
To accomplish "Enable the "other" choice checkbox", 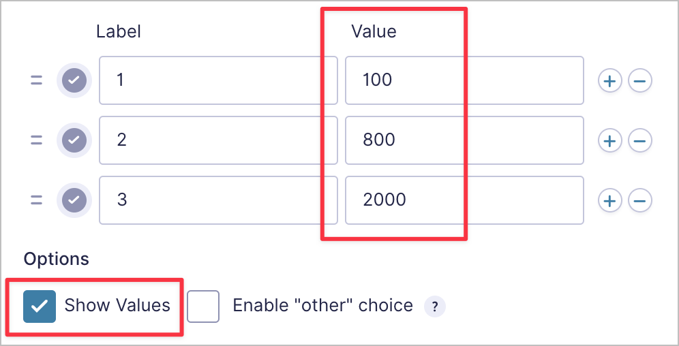I will click(203, 306).
